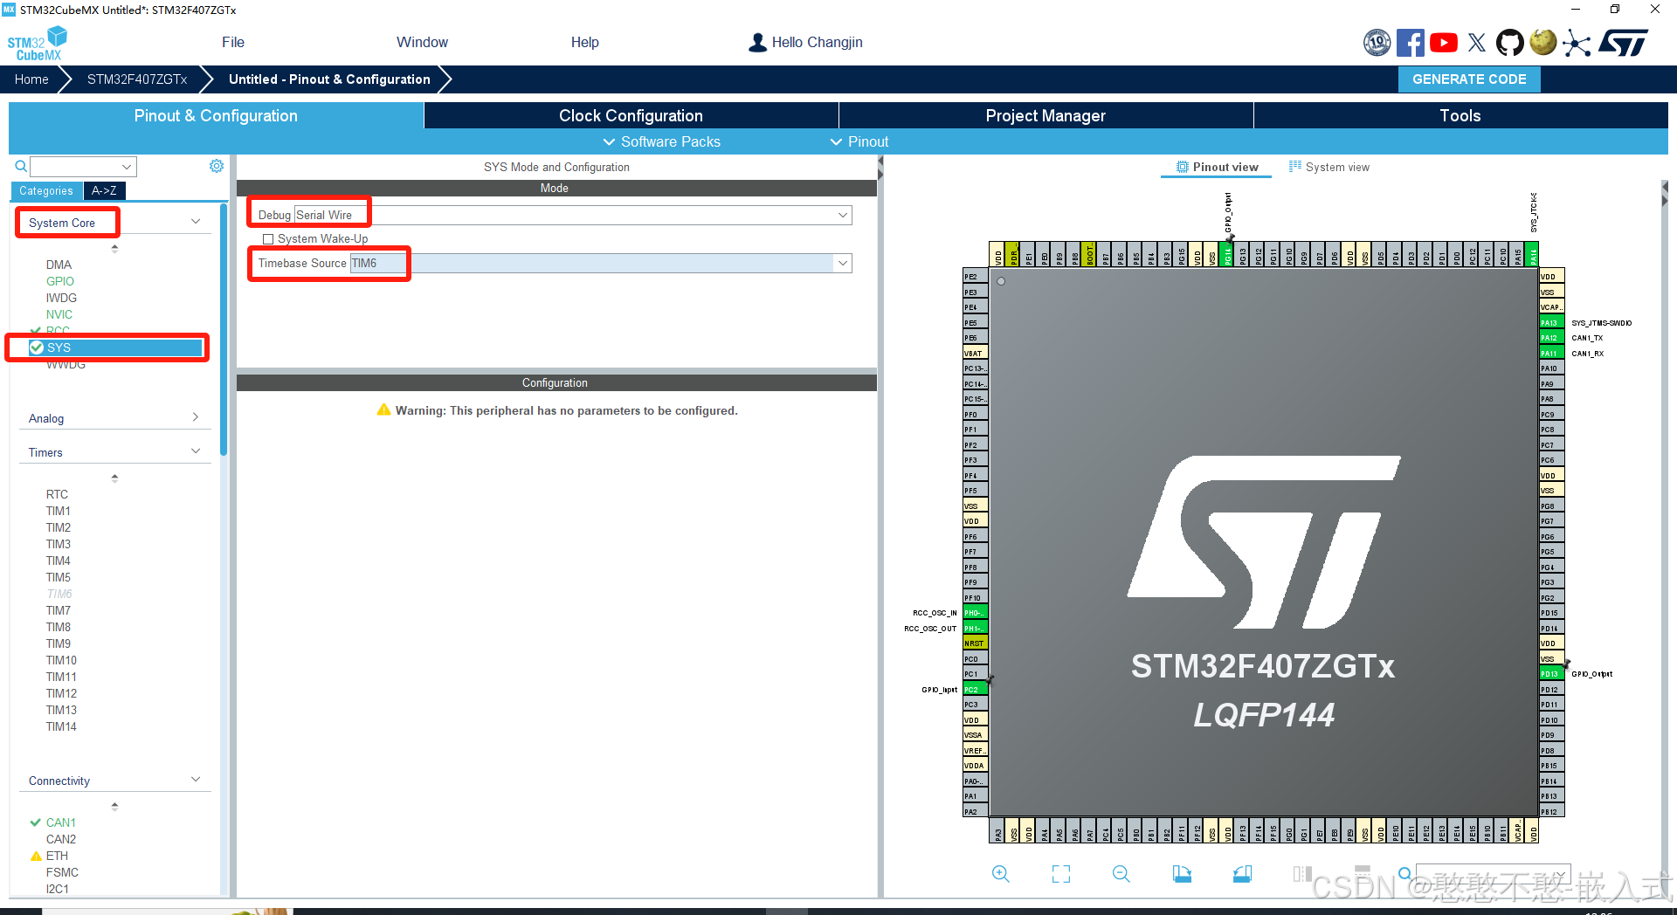The image size is (1677, 915).
Task: Enable the System Wake-Up checkbox
Action: [269, 239]
